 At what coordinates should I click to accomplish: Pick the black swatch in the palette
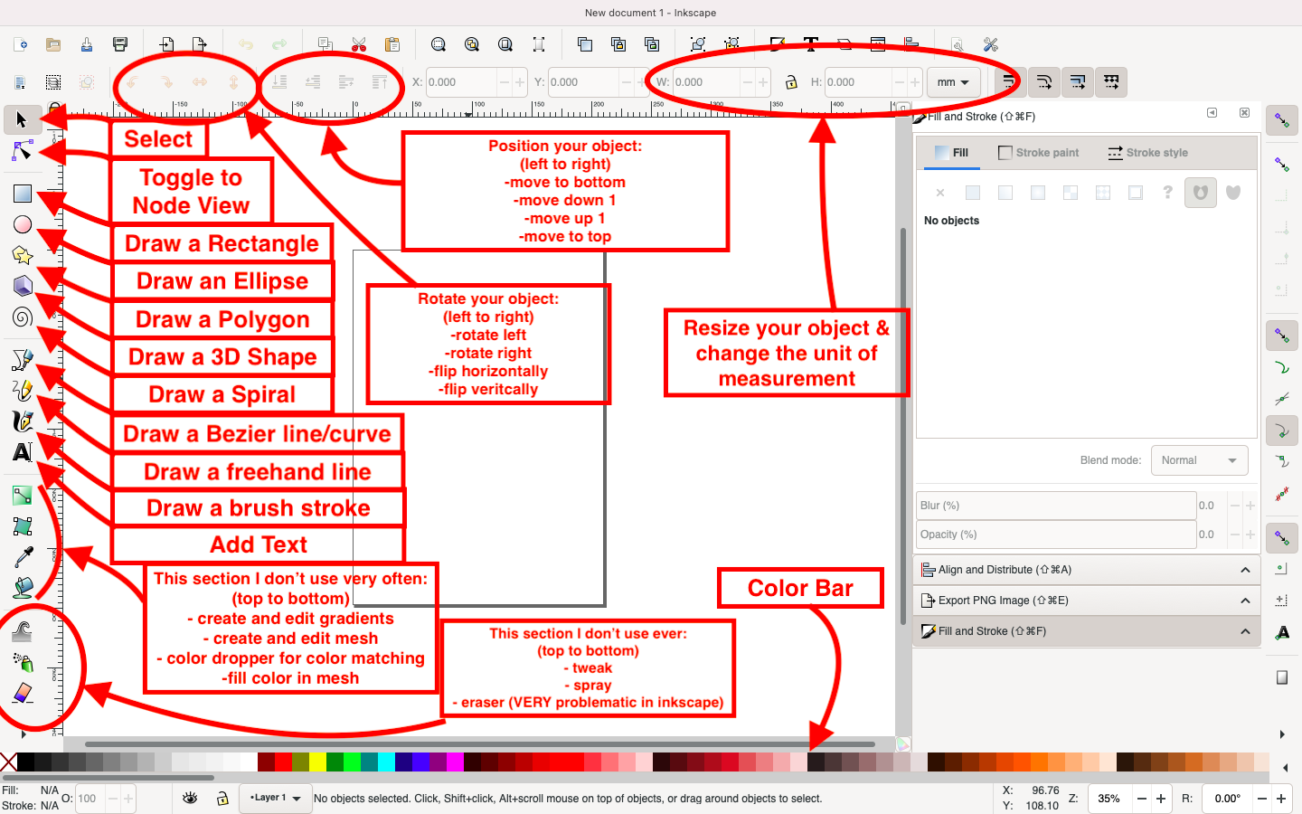click(25, 762)
